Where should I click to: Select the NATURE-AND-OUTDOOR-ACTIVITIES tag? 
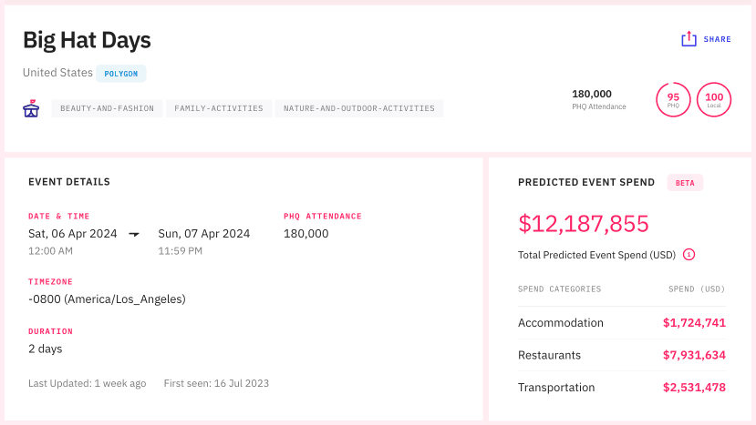358,108
